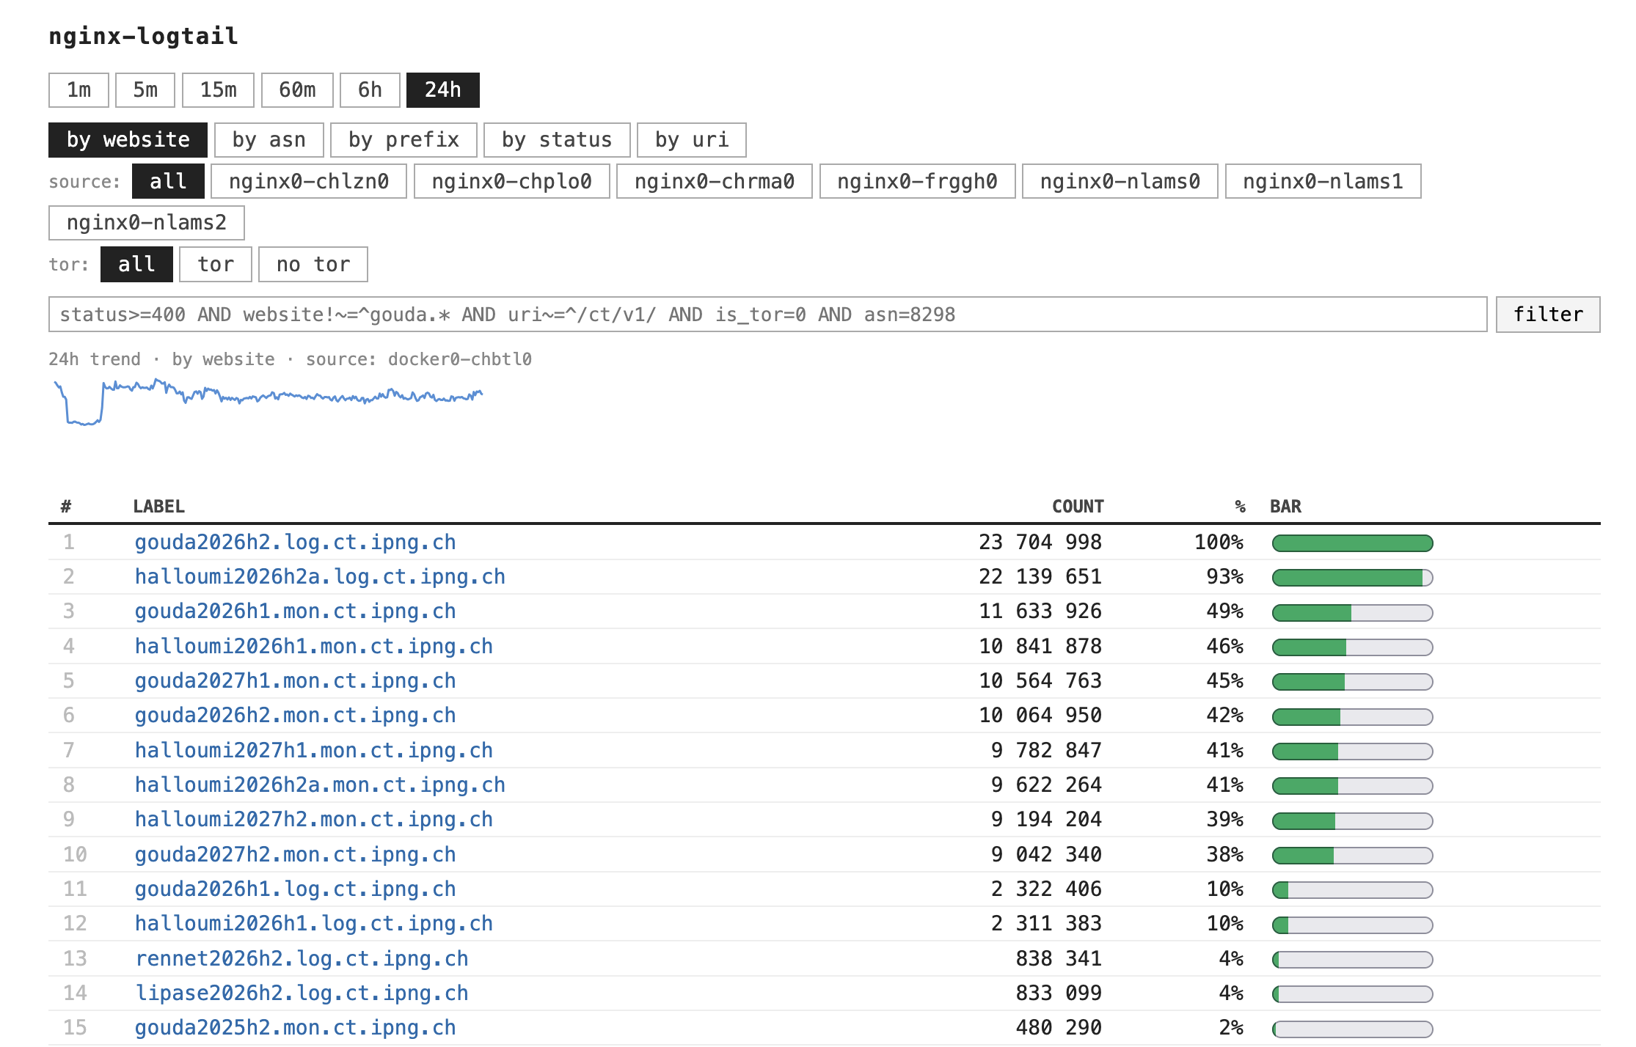Select lipase2026h2.log.ct.ipng.ch row link
Screen dimensions: 1636x1047
pos(302,993)
